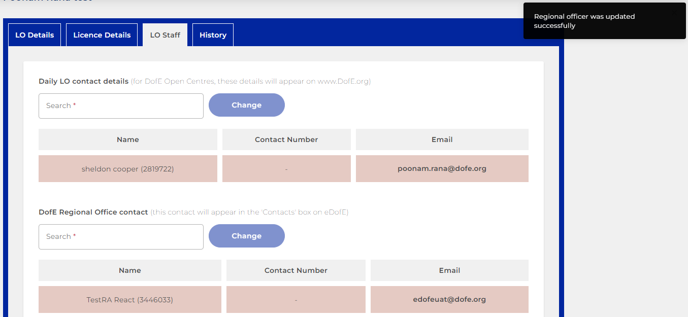Dismiss the toast notification with its X
Viewport: 688px width, 317px height.
click(674, 13)
